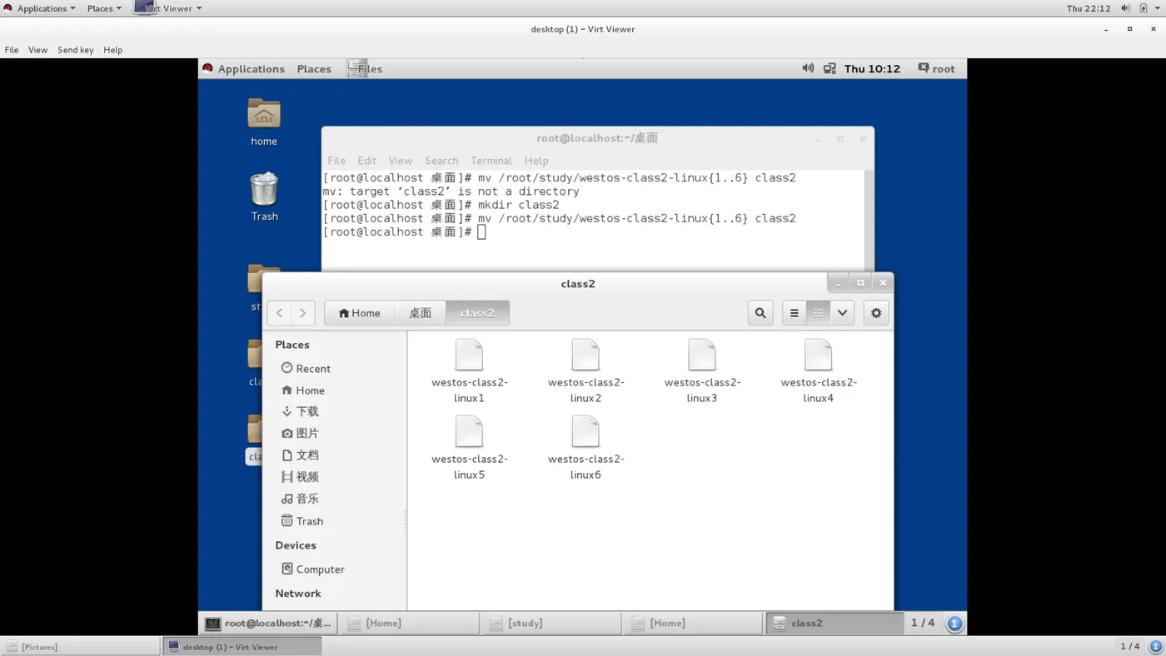
Task: Open the host power menu arrow
Action: [x=1157, y=8]
